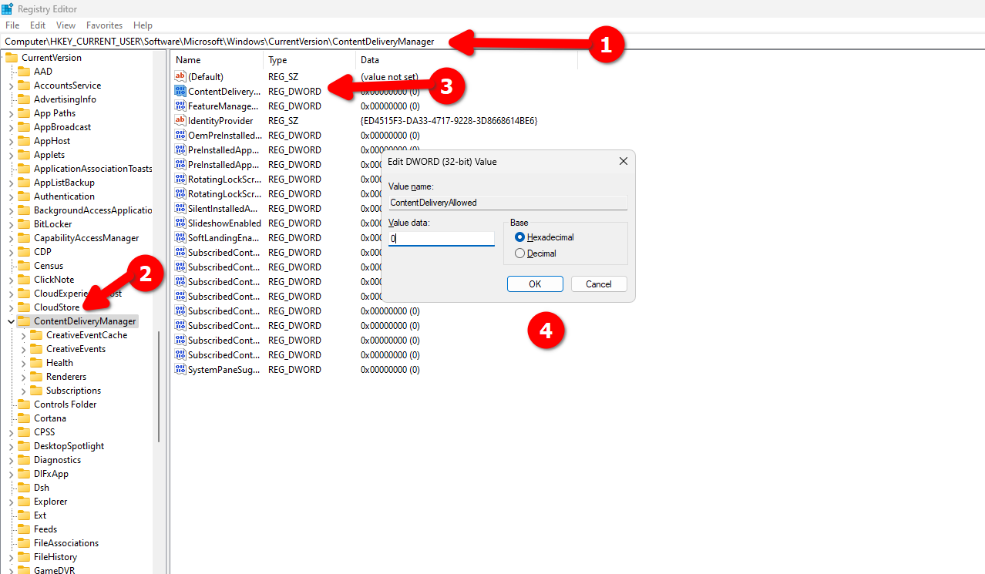This screenshot has width=985, height=574.
Task: Click the Registry Editor icon in the title bar
Action: coord(8,8)
